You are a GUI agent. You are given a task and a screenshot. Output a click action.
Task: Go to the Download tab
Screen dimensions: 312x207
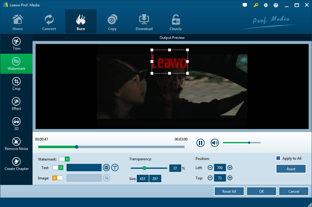coord(144,23)
